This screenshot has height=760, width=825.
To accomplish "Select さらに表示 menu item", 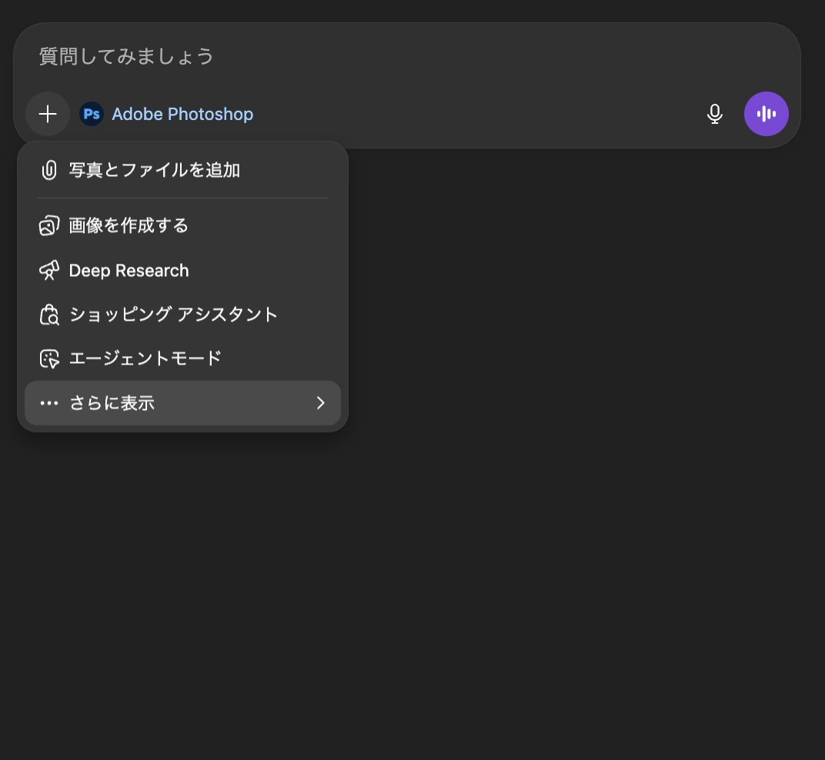I will coord(182,403).
